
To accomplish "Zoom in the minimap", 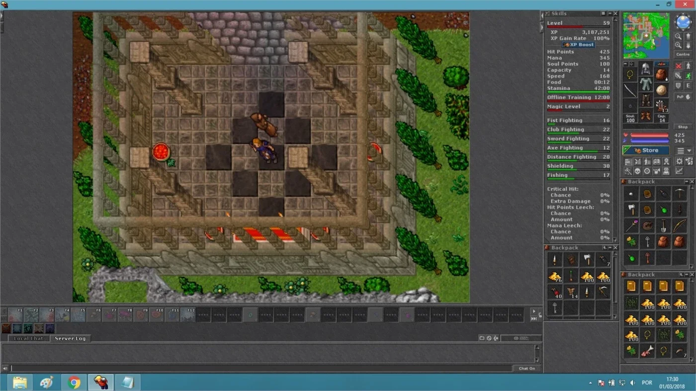I will pos(679,45).
